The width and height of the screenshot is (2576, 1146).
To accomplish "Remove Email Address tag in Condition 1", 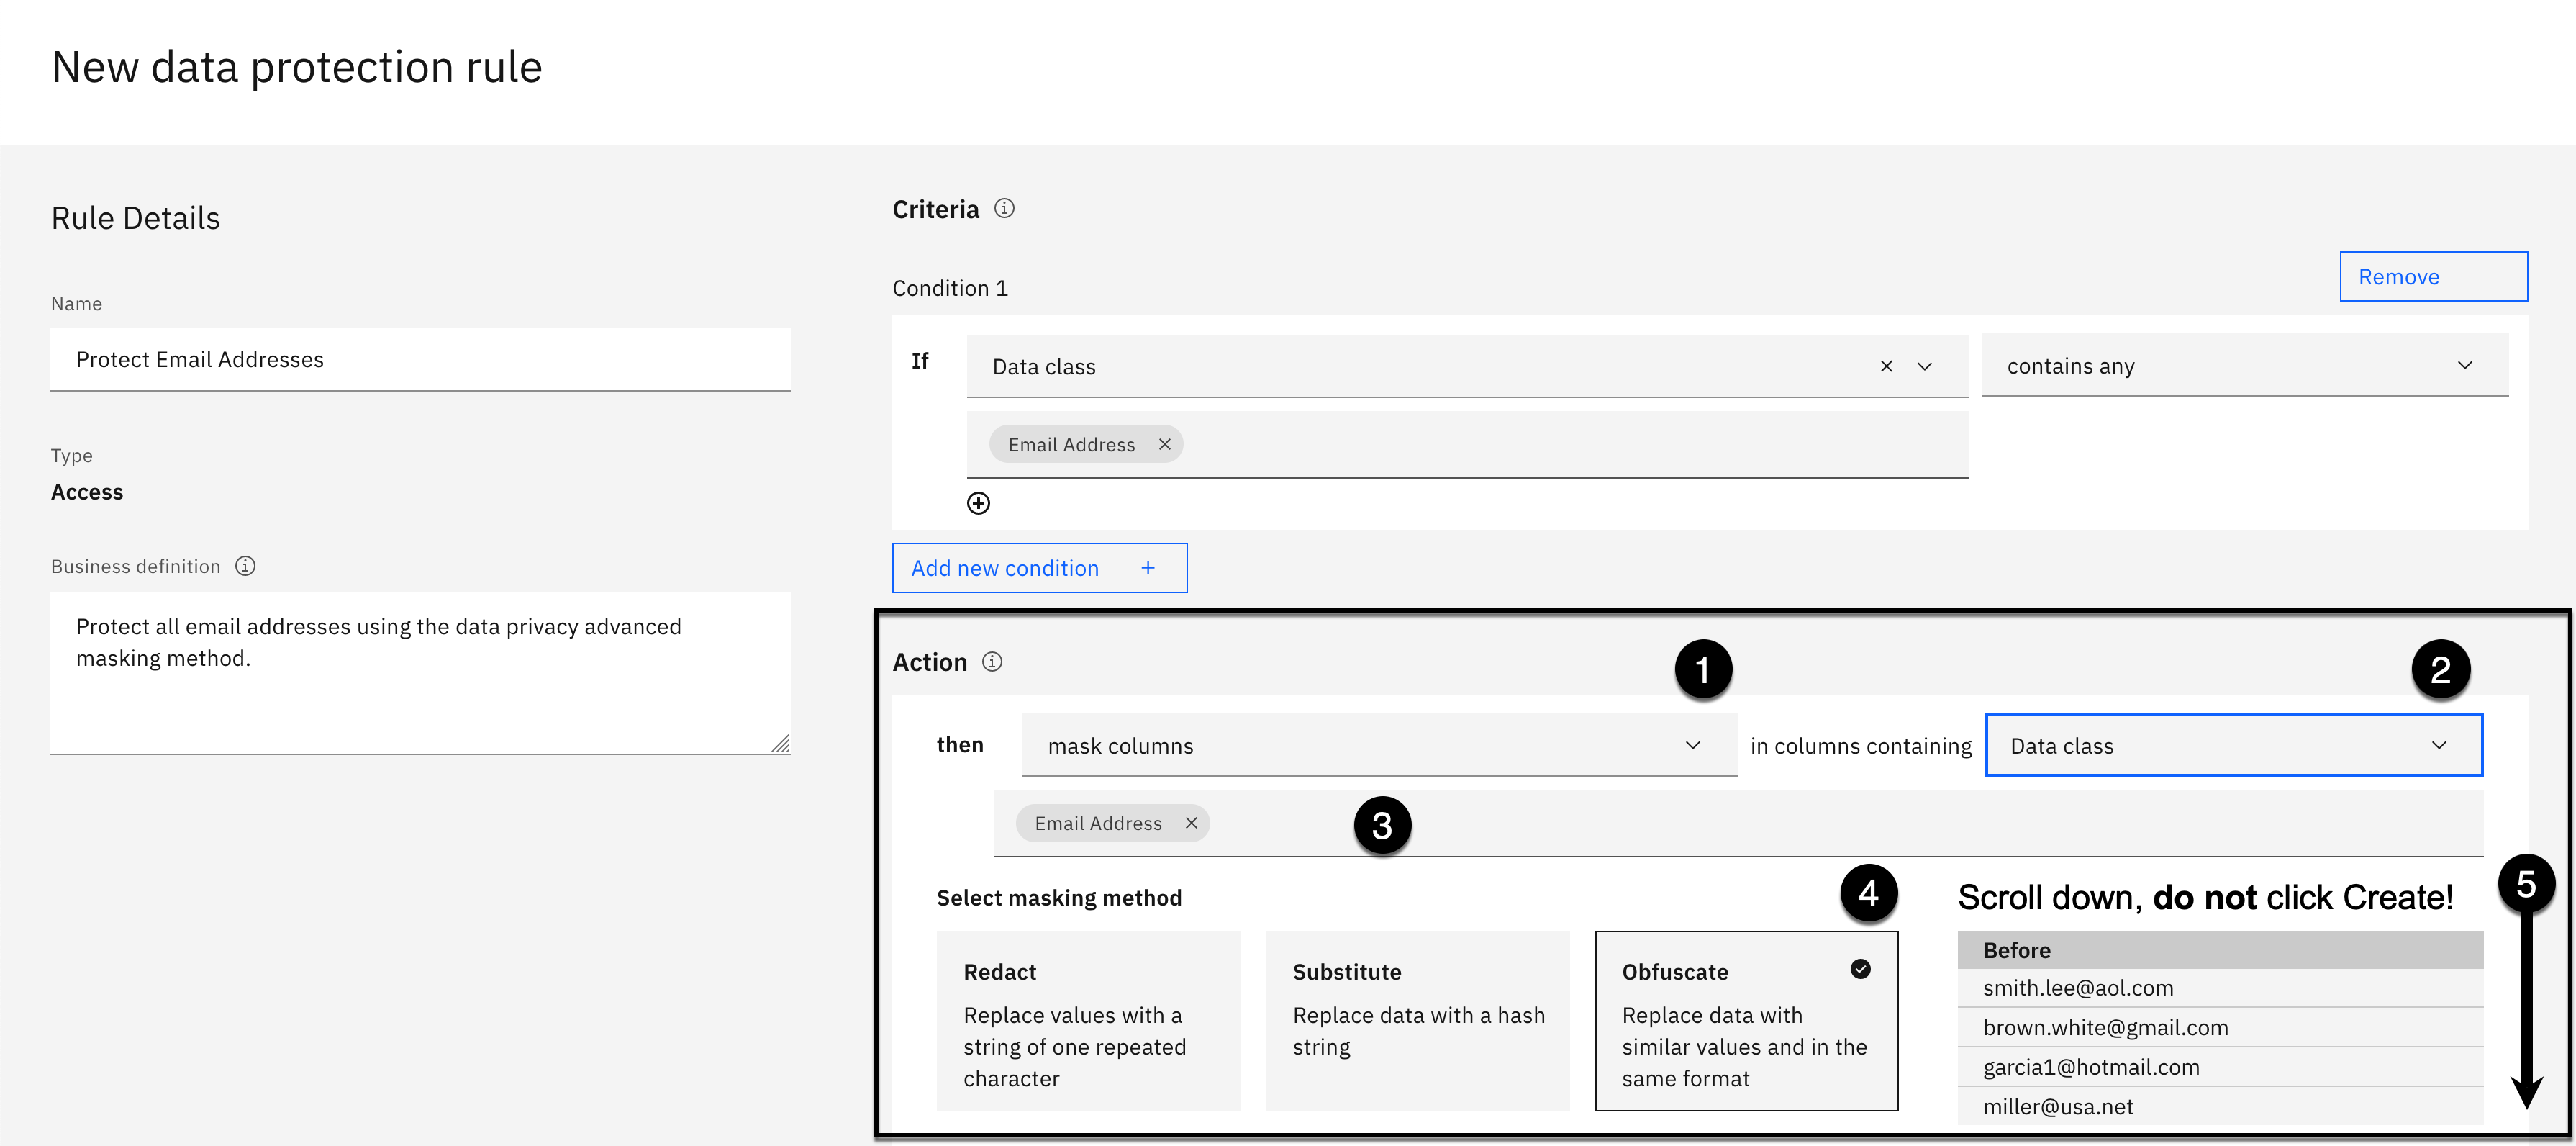I will 1164,444.
